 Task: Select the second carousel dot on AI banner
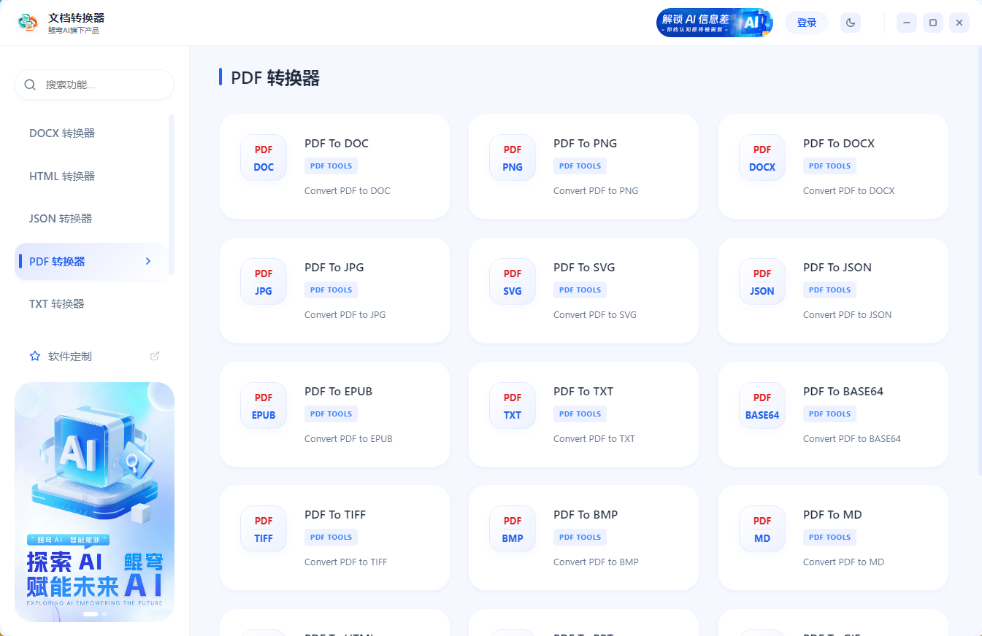coord(104,614)
